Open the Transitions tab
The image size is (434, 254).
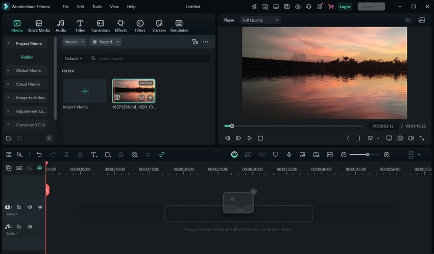101,26
